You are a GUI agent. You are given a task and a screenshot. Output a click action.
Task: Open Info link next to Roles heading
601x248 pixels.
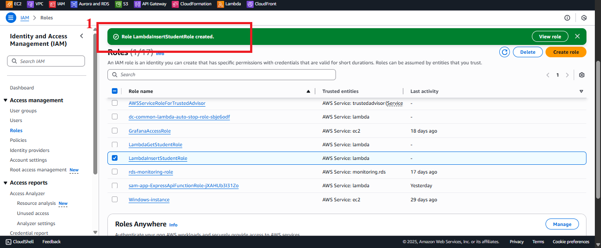[x=160, y=54]
